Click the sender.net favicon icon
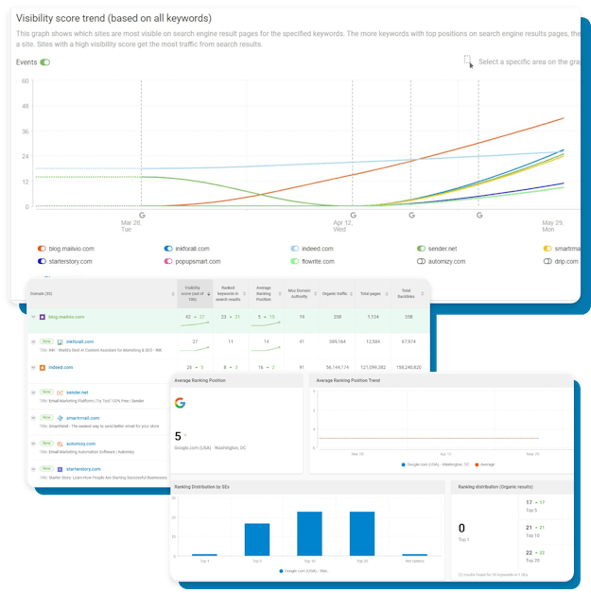 click(59, 392)
